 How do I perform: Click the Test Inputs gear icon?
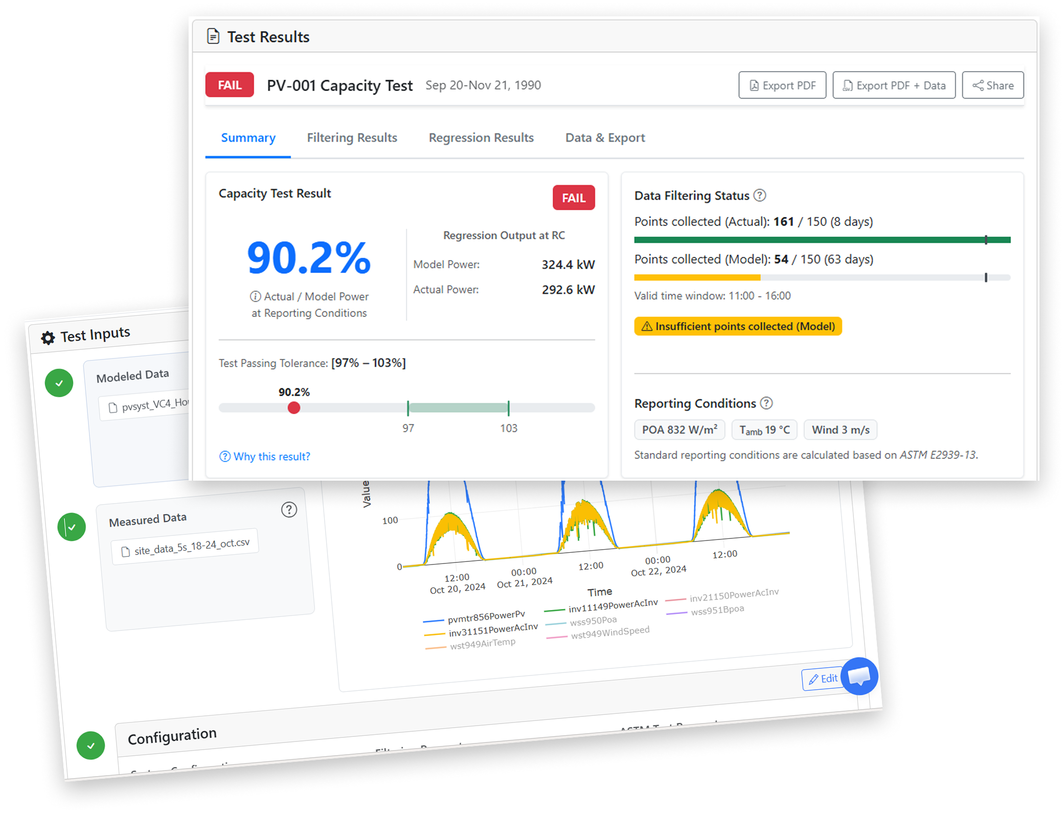48,337
